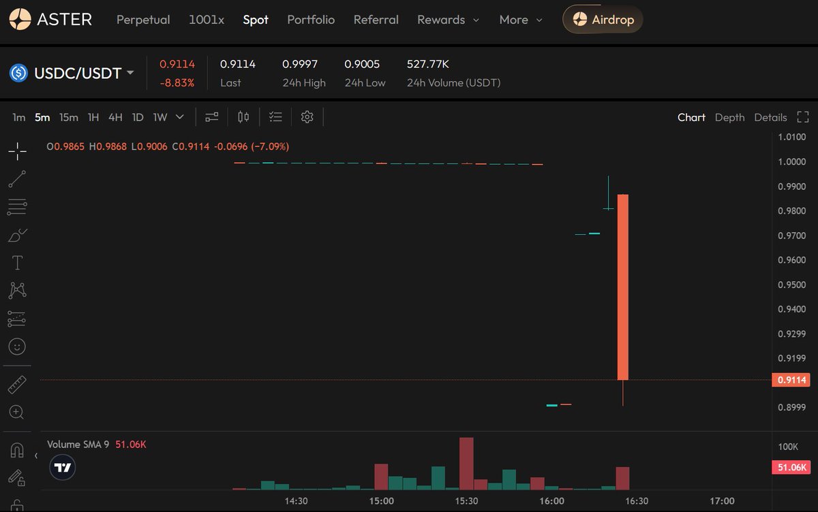
Task: Select the forecast and measurement tool
Action: (17, 319)
